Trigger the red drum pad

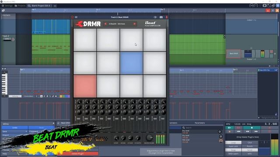click(85, 86)
